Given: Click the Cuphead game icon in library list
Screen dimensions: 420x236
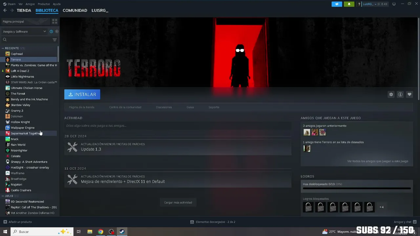Looking at the screenshot, I should 8,54.
